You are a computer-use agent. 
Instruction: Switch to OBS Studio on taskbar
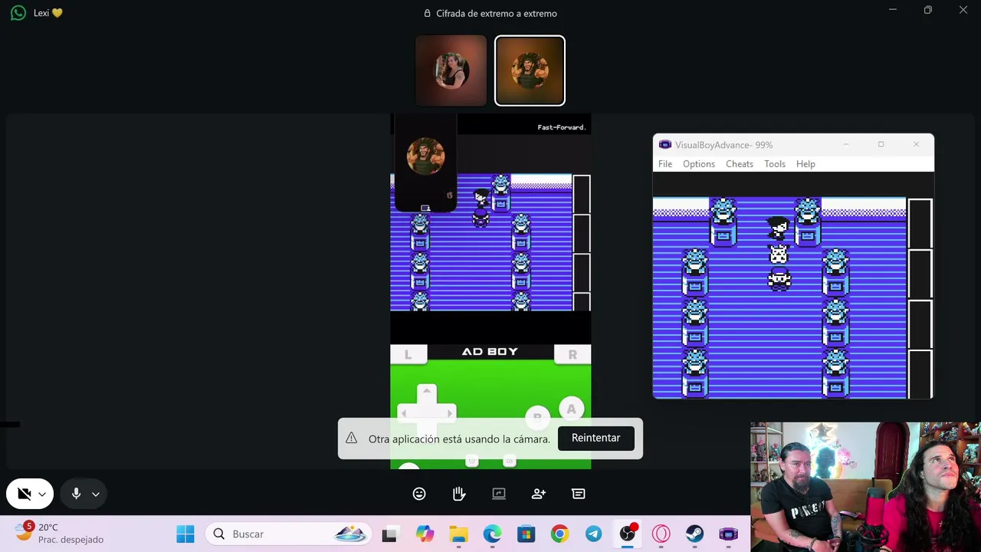click(x=628, y=534)
